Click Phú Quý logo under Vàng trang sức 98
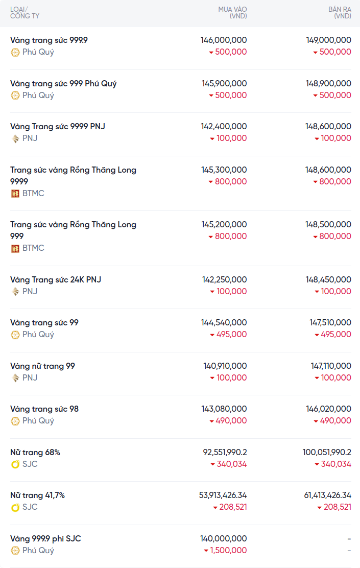 (x=15, y=421)
